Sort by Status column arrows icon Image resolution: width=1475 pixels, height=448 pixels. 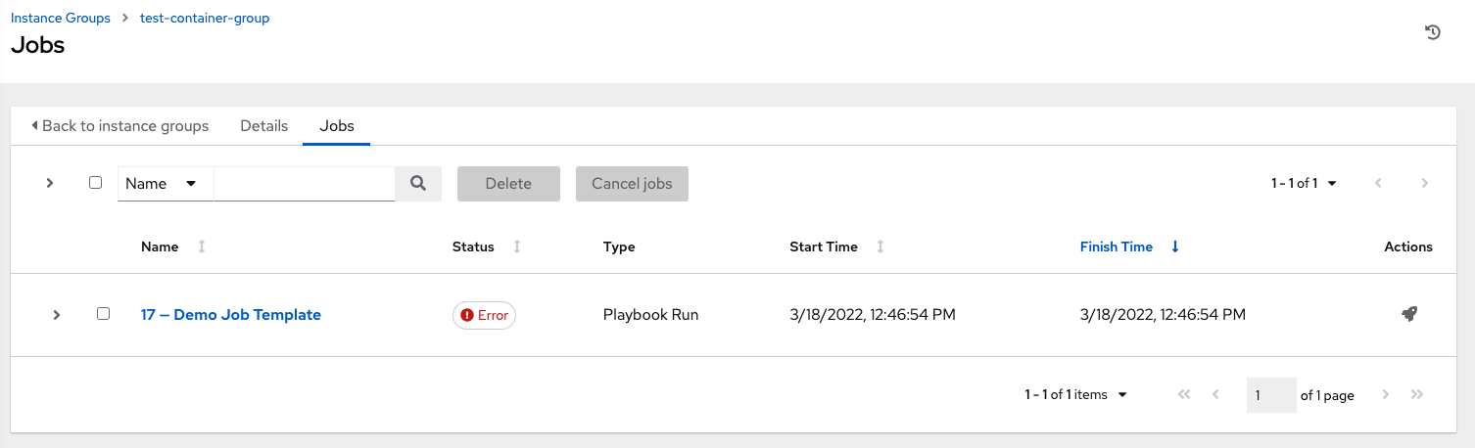517,247
